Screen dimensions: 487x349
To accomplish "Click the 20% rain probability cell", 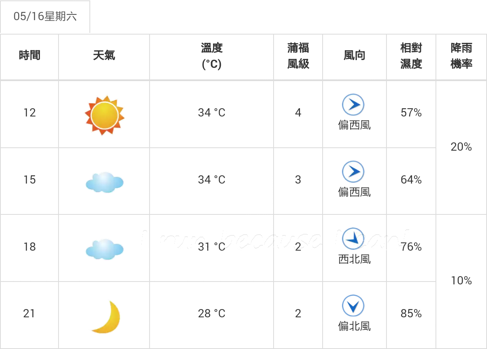I will 461,147.
